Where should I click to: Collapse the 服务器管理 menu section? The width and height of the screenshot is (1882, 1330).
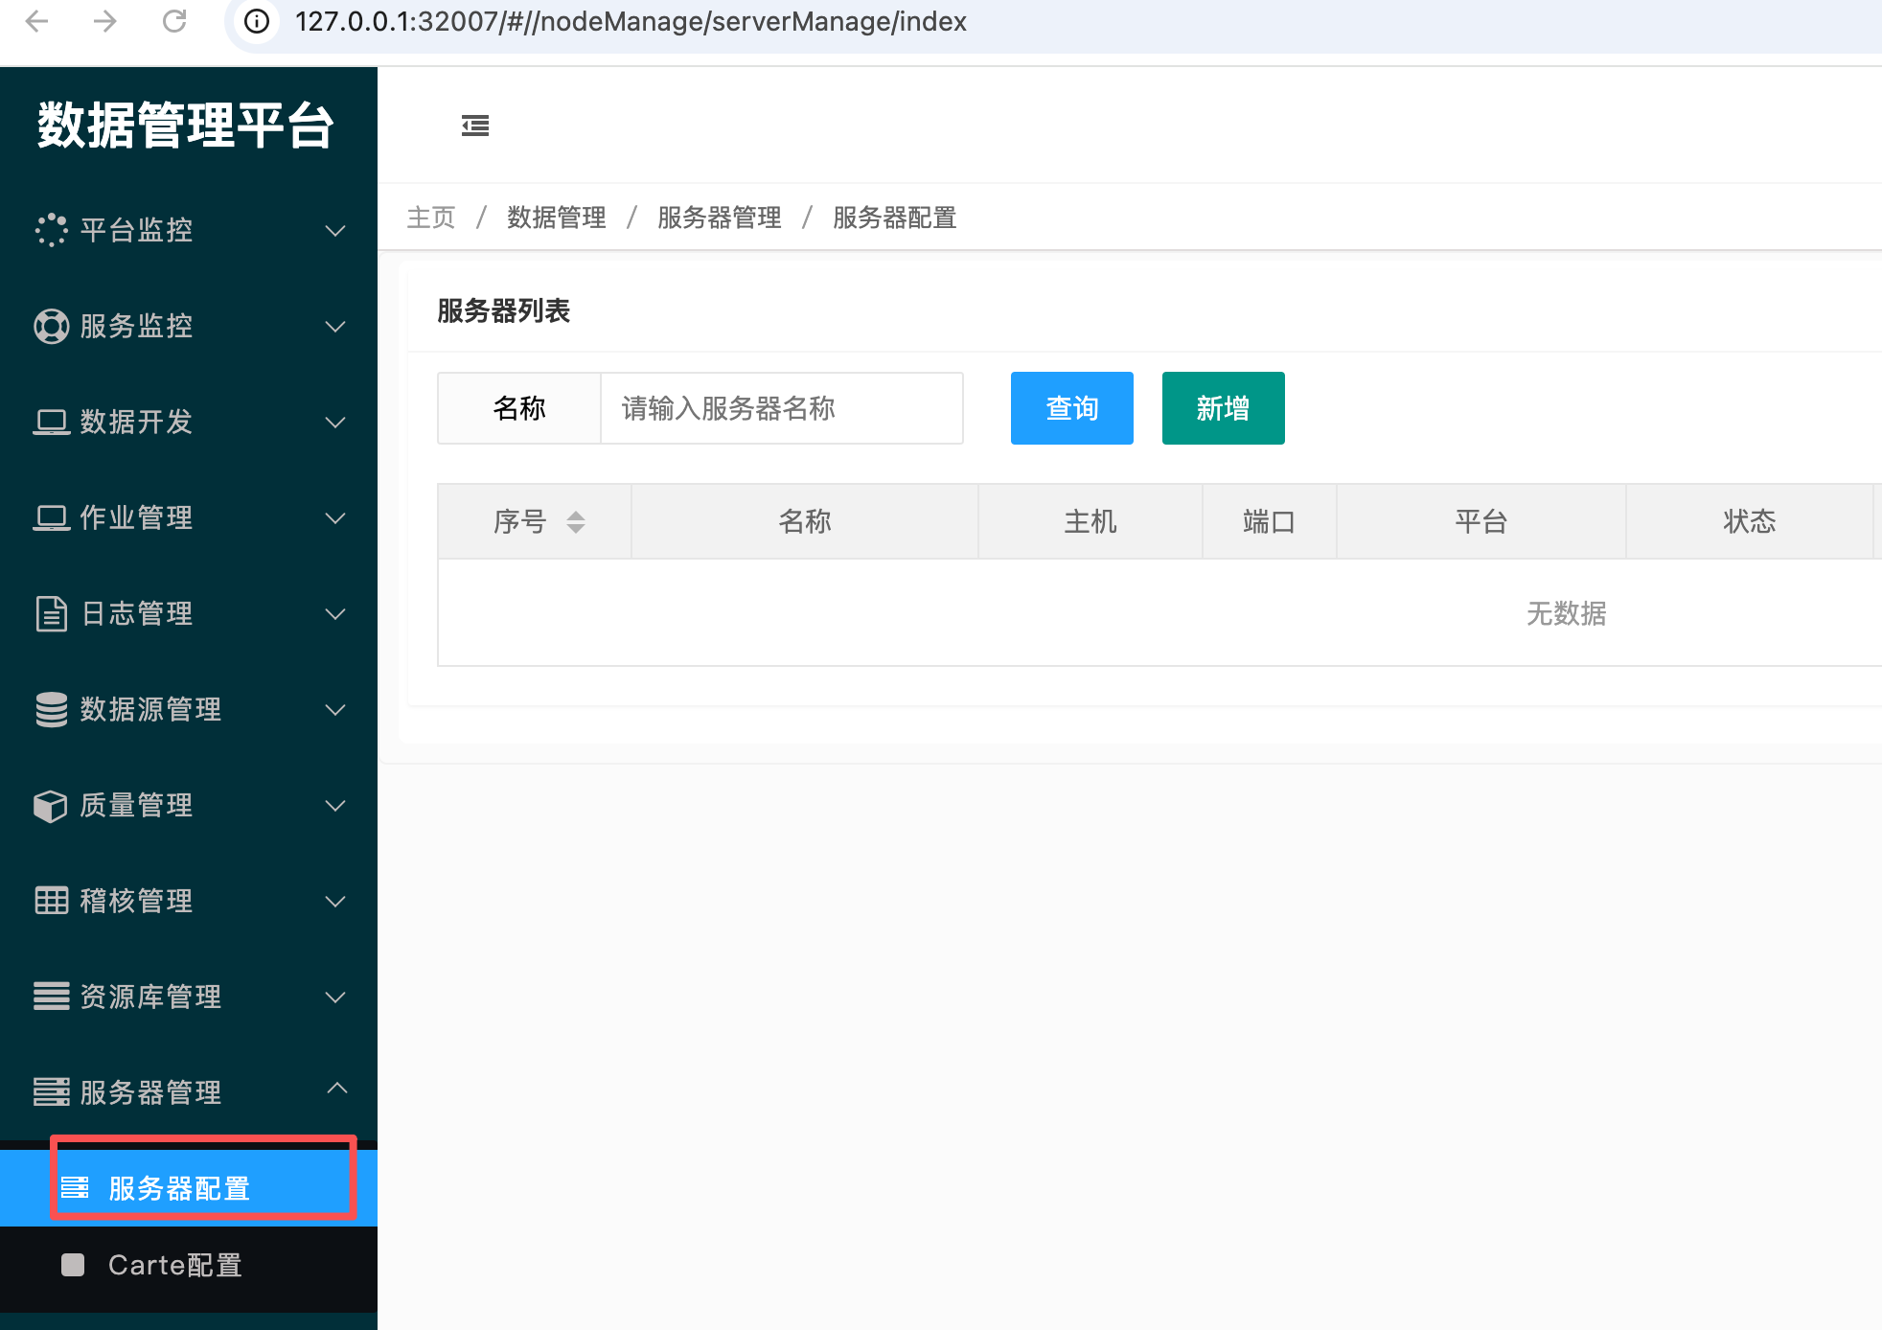tap(335, 1090)
